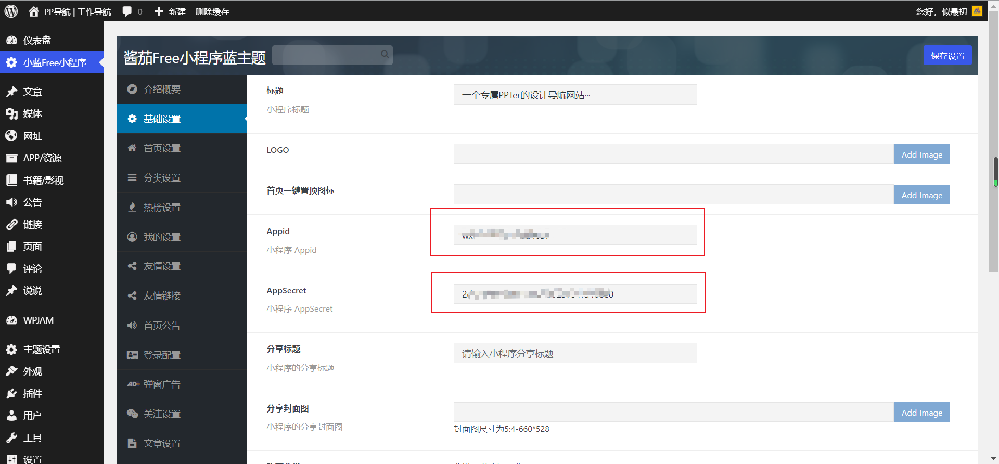This screenshot has width=999, height=464.
Task: Click the WPJAM gauge icon
Action: click(x=11, y=320)
